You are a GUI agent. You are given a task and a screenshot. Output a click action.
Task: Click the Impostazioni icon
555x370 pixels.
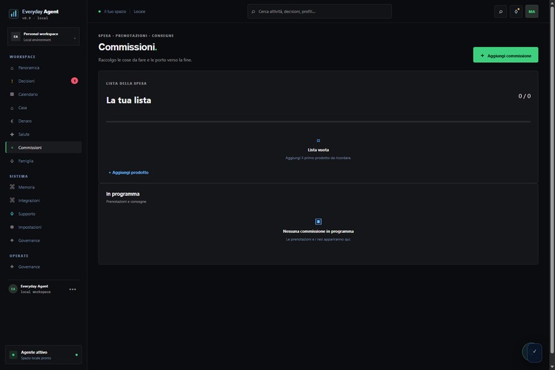tap(12, 227)
